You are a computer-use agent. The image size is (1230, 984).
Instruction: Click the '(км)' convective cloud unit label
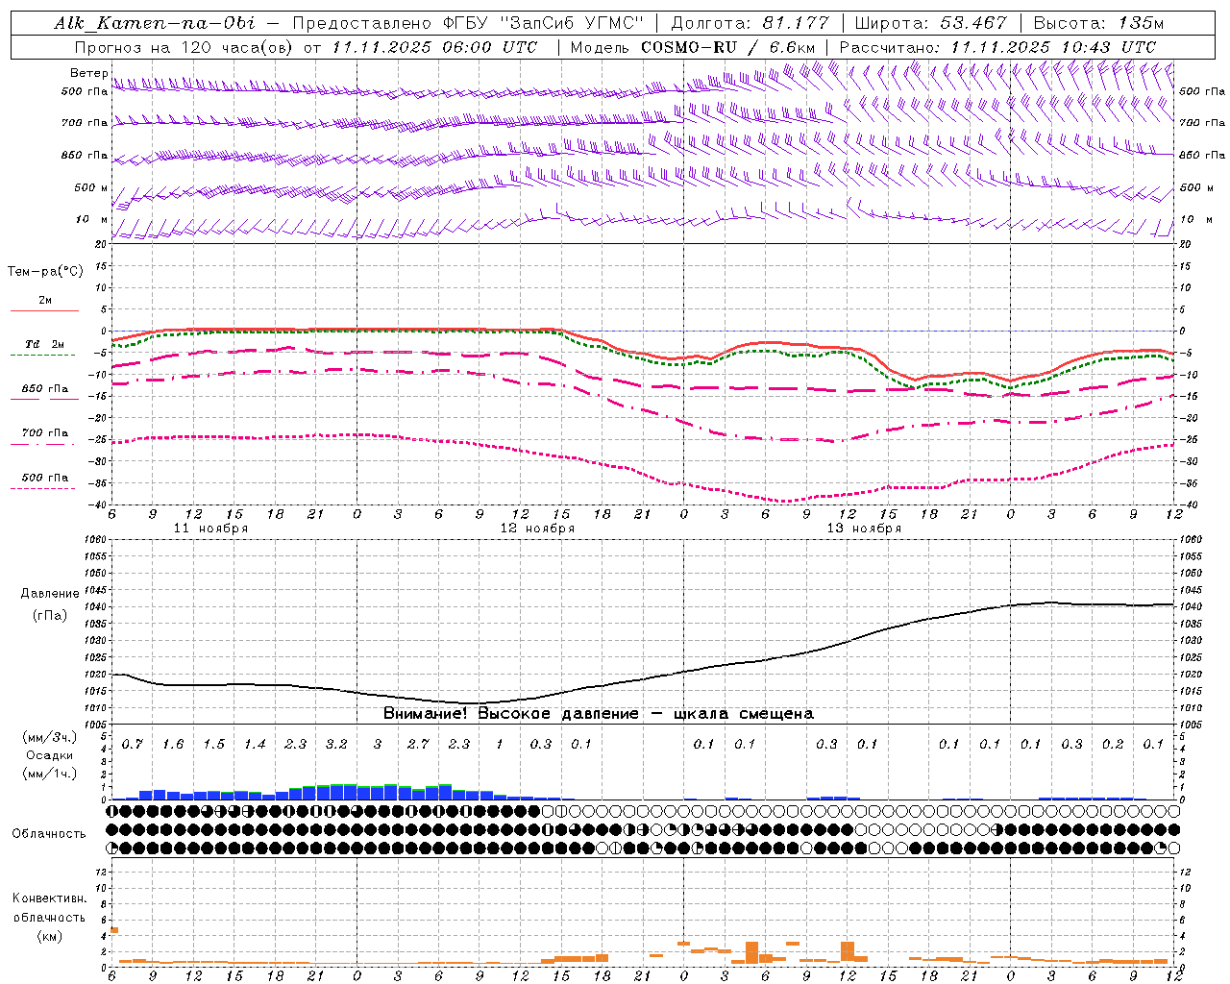click(x=50, y=936)
